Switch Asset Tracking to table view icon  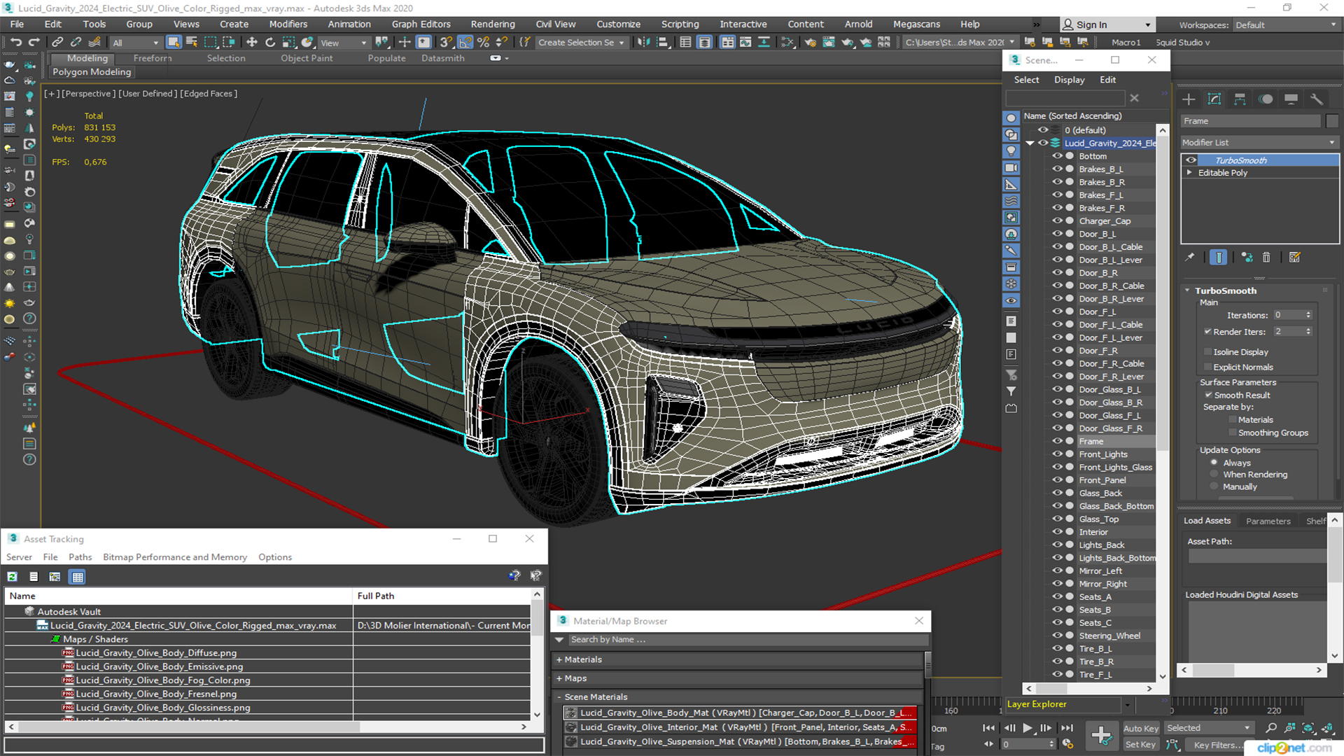point(78,577)
